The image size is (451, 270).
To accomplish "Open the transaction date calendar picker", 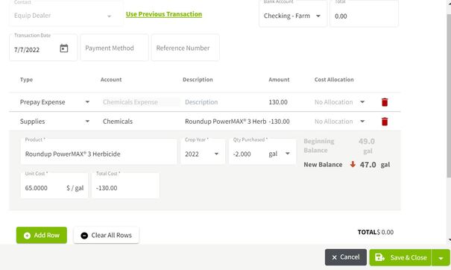I will (x=64, y=48).
